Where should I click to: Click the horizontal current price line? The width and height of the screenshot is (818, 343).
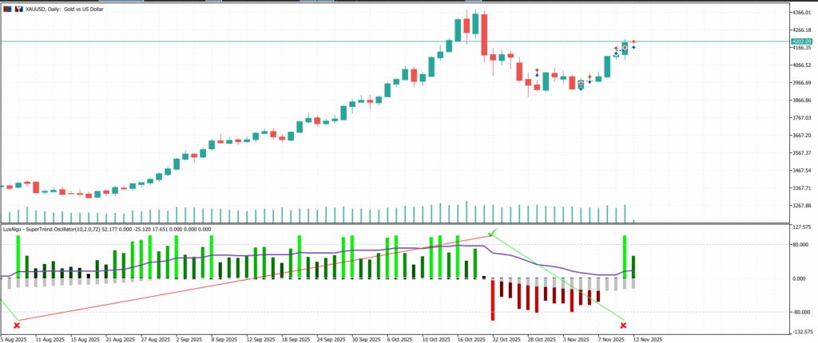(240, 41)
